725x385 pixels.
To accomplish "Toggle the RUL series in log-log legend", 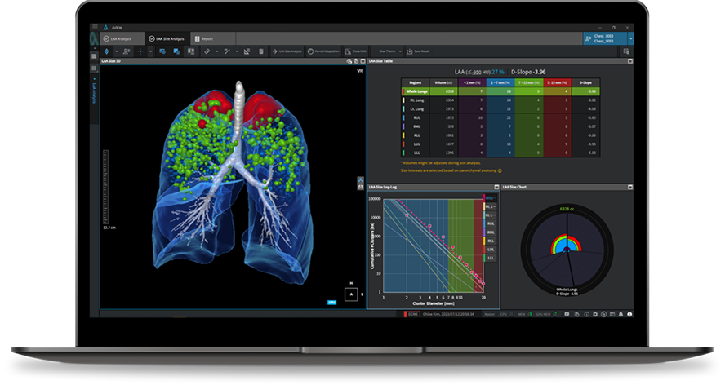I will click(490, 223).
